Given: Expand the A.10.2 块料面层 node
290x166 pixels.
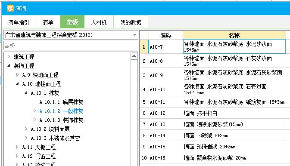Looking at the screenshot, I should click(26, 129).
